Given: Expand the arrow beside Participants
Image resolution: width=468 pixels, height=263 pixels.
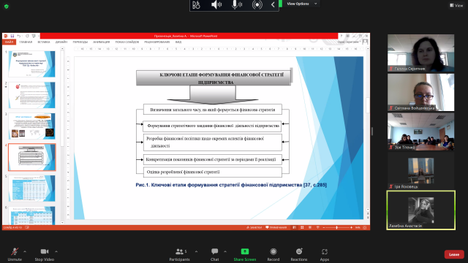Looking at the screenshot, I should coord(196,251).
